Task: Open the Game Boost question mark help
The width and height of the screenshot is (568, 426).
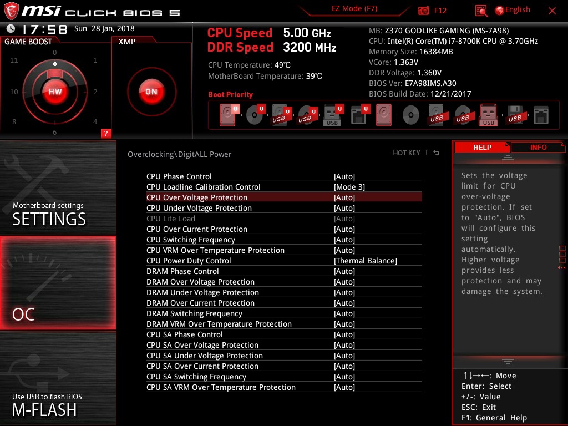Action: (106, 133)
